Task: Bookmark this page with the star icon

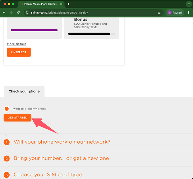Action: pyautogui.click(x=159, y=13)
